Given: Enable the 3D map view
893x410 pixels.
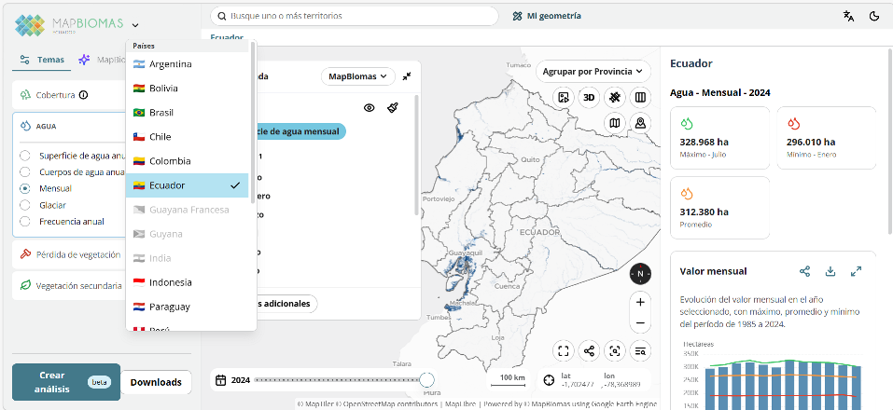Looking at the screenshot, I should (x=589, y=97).
